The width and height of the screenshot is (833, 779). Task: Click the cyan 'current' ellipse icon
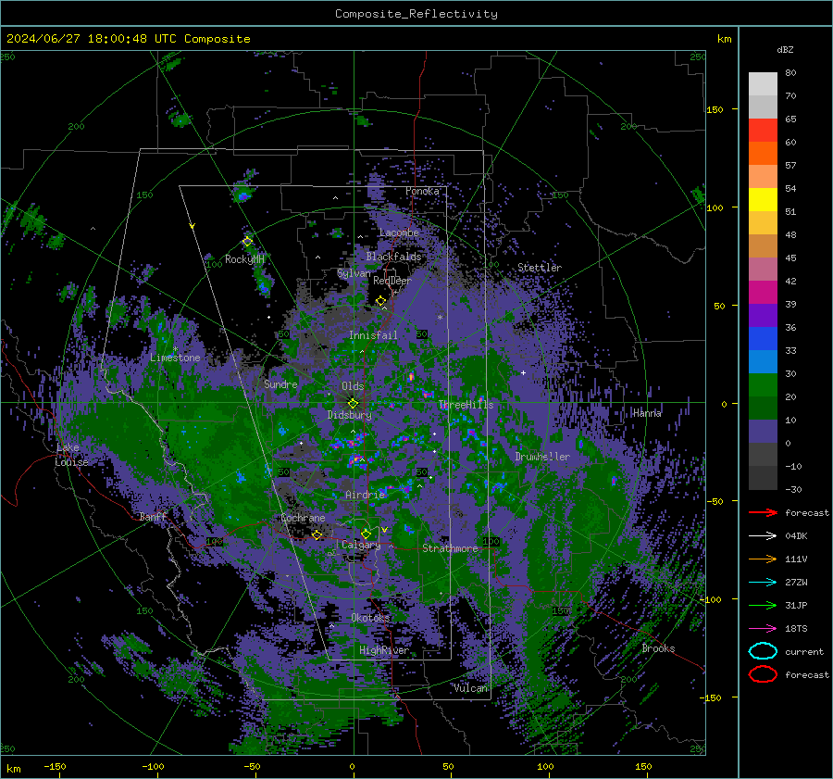(763, 651)
